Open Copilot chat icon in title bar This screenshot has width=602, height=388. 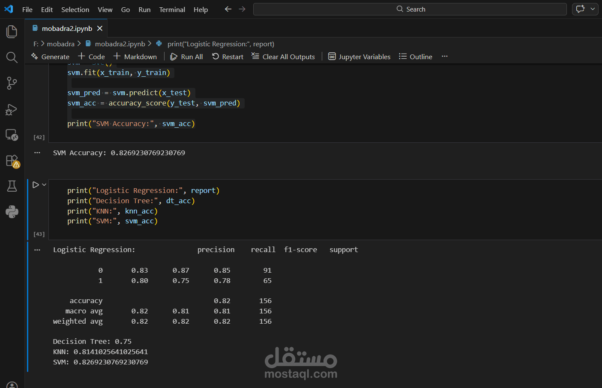[x=580, y=9]
